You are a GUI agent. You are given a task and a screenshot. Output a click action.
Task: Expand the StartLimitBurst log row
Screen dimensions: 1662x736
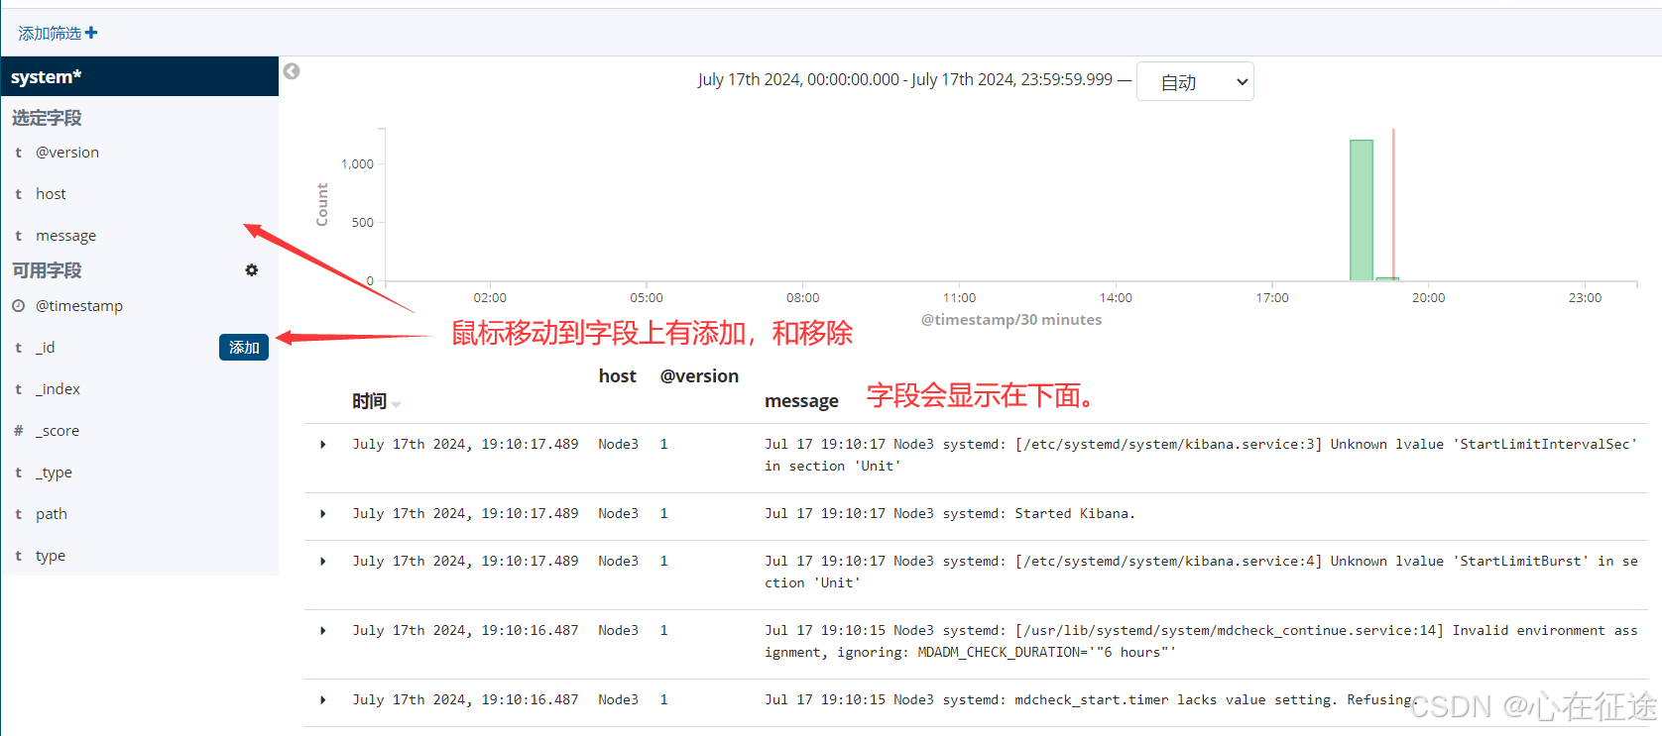323,562
